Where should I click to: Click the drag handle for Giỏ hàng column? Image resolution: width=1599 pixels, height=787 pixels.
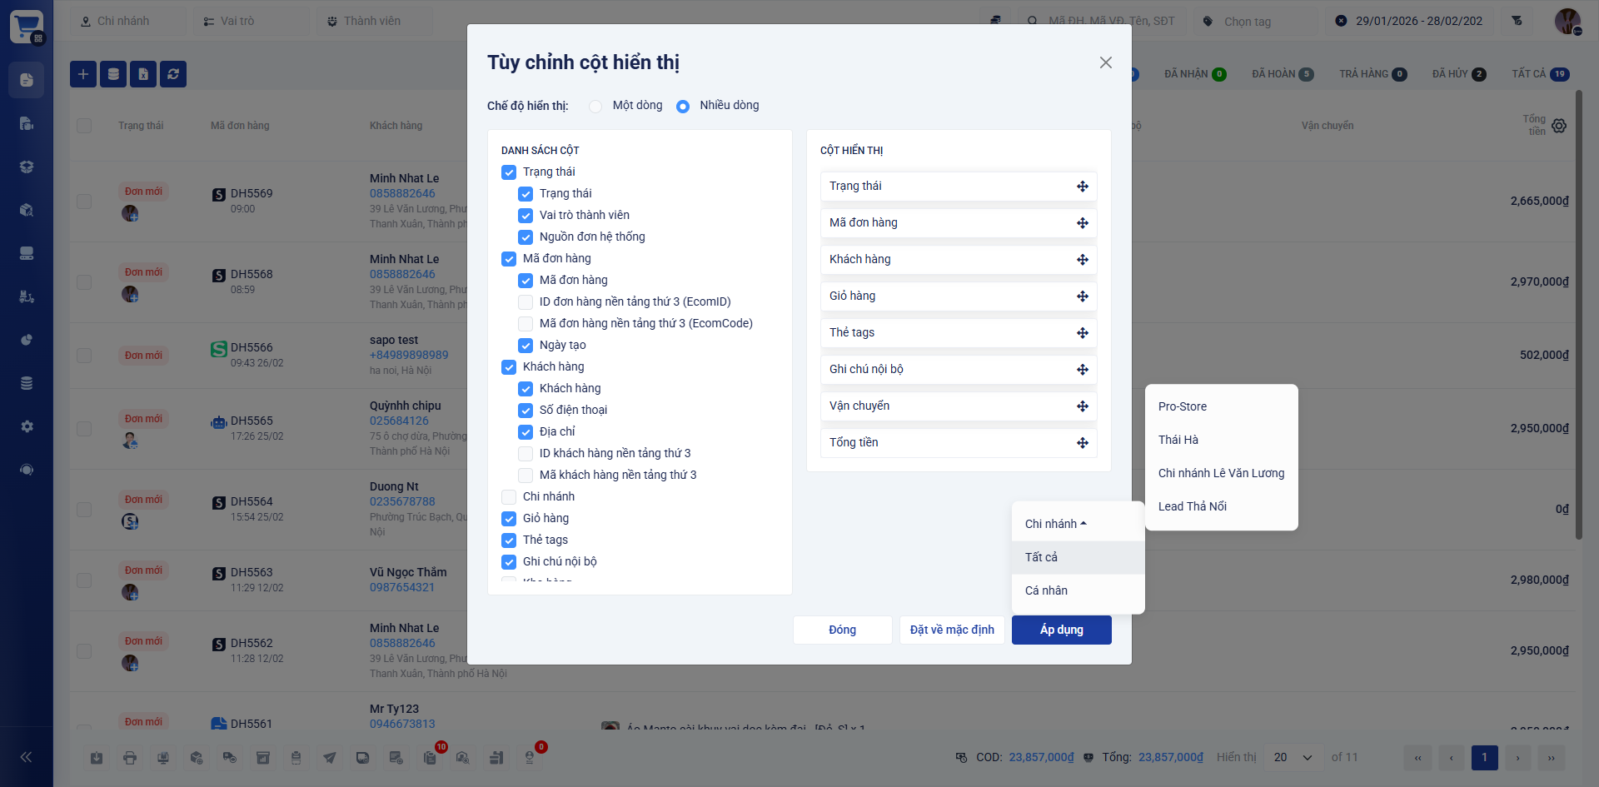click(1082, 296)
